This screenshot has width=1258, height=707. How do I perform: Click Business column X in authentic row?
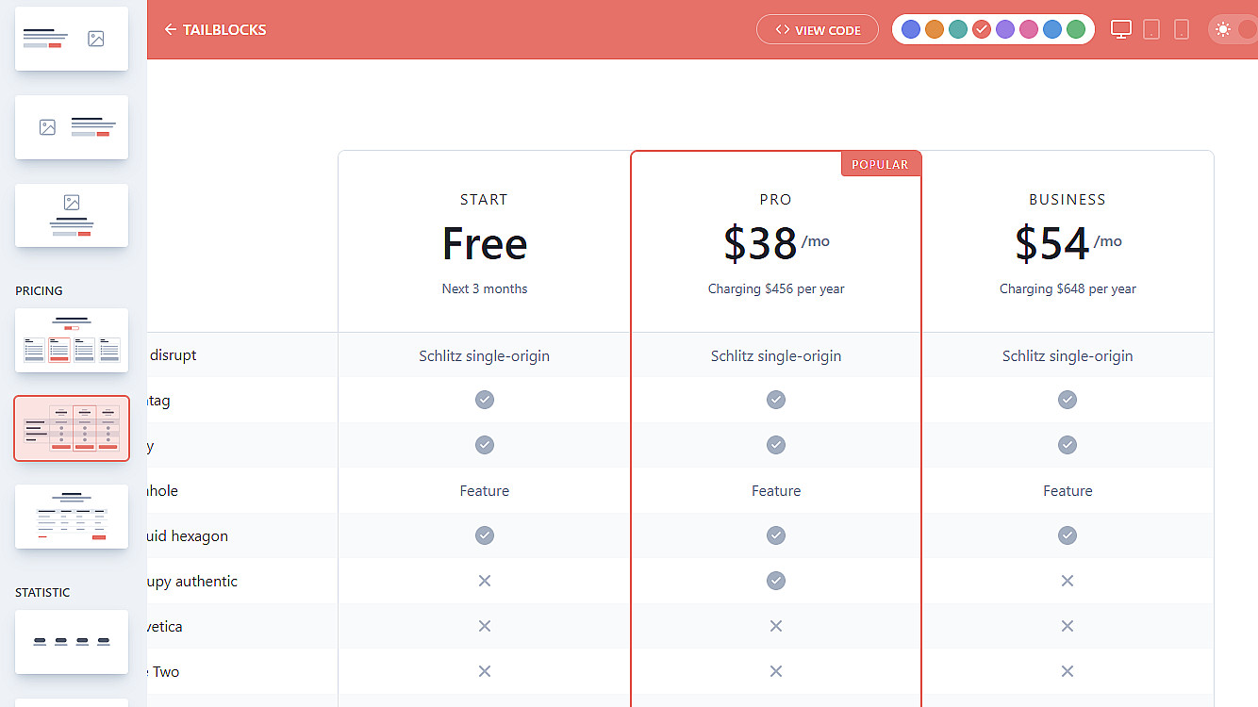pos(1068,581)
